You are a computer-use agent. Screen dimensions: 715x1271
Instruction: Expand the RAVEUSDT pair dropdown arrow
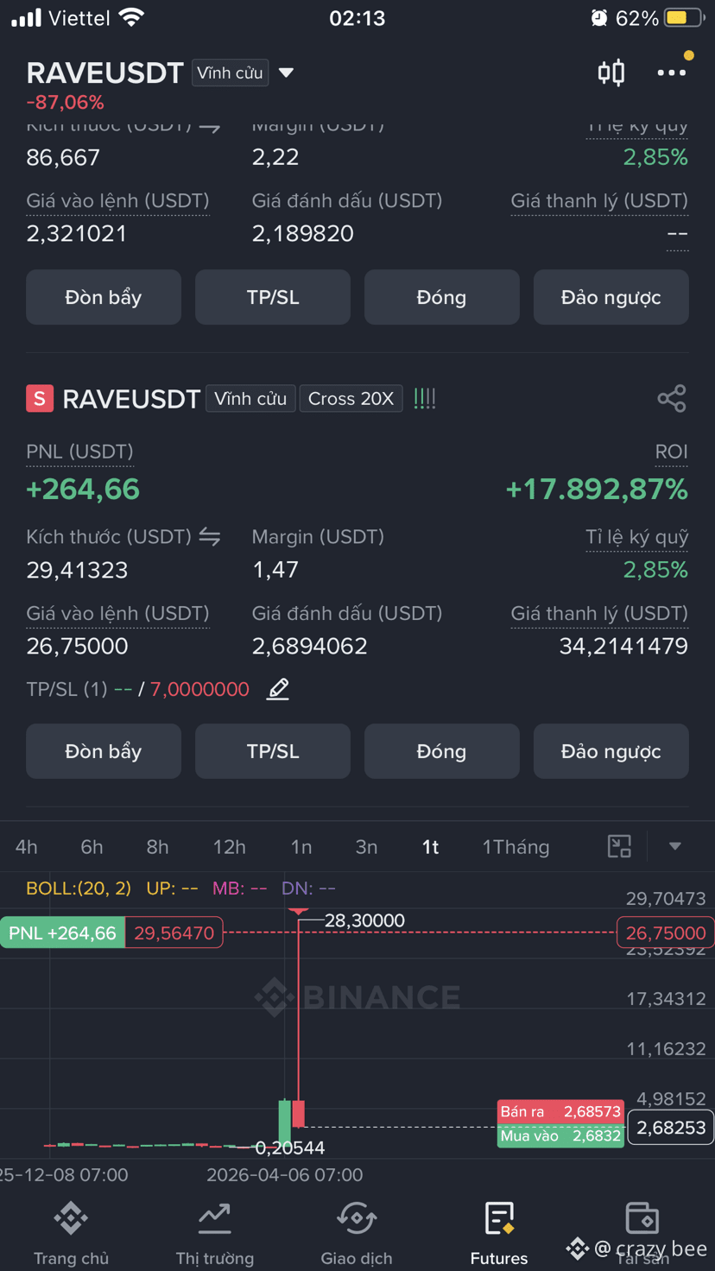(x=287, y=73)
